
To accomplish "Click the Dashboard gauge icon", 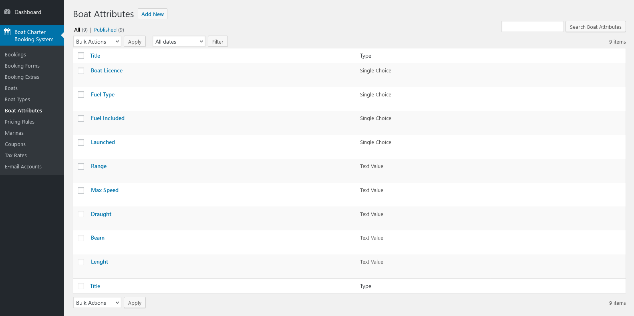I will pos(7,12).
